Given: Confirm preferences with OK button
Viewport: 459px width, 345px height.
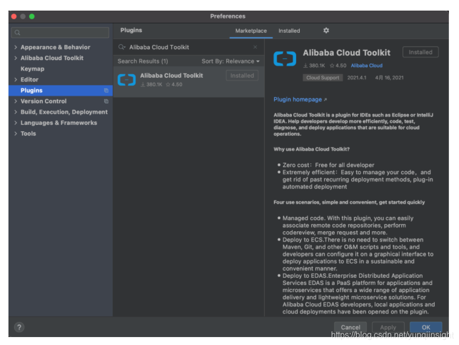Looking at the screenshot, I should click(x=426, y=328).
